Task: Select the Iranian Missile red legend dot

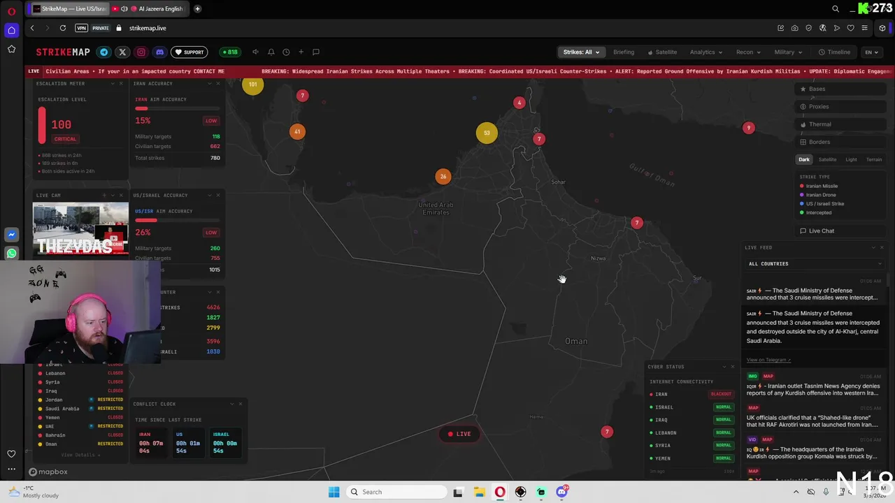Action: pos(802,186)
